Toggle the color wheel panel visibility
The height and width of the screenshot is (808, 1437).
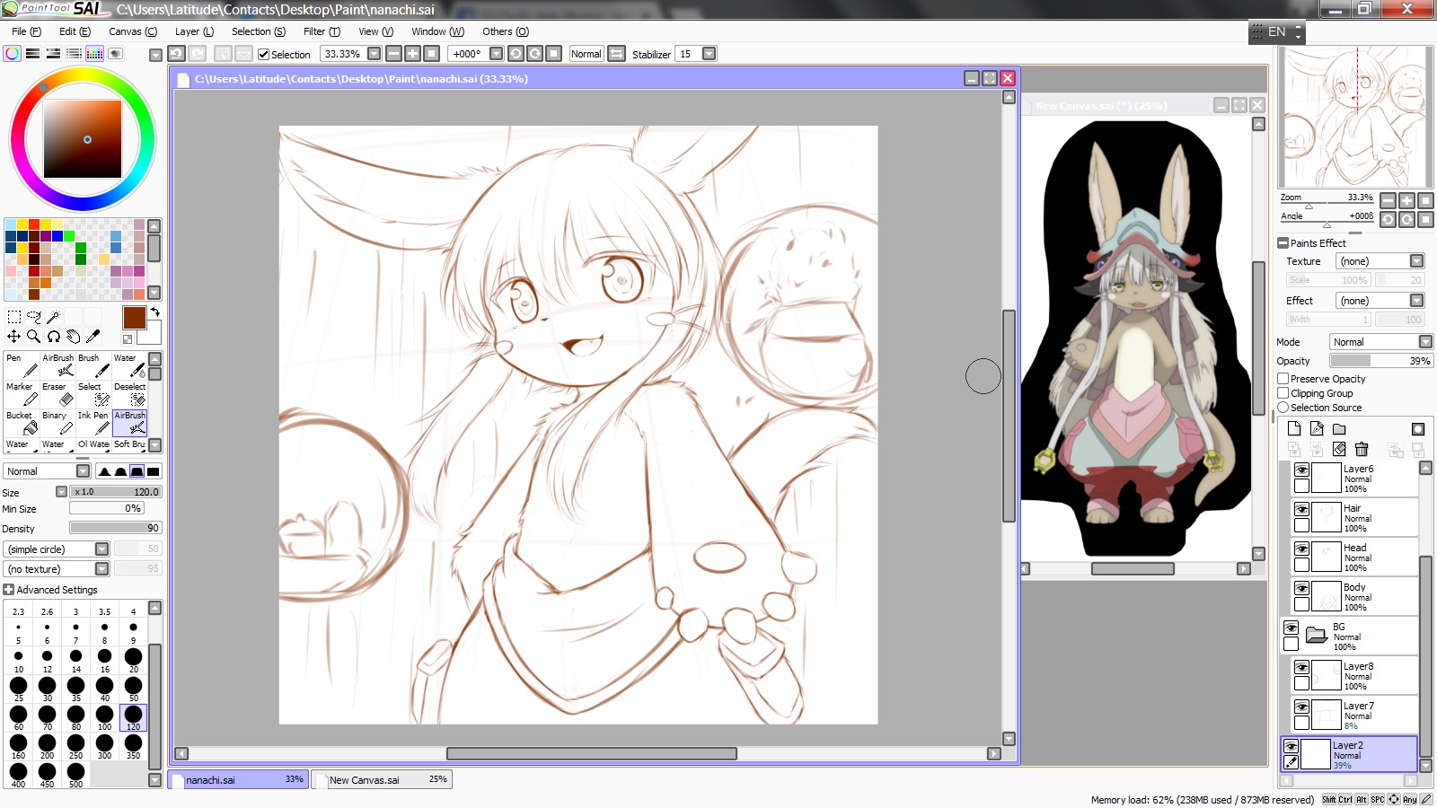12,54
